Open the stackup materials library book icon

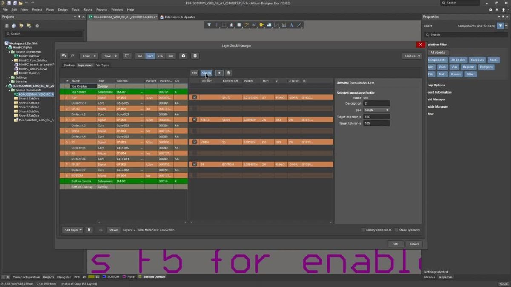(x=126, y=56)
